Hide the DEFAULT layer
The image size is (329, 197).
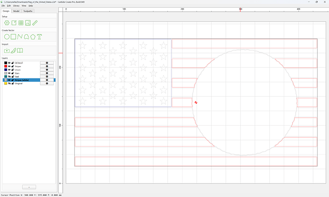coord(9,63)
